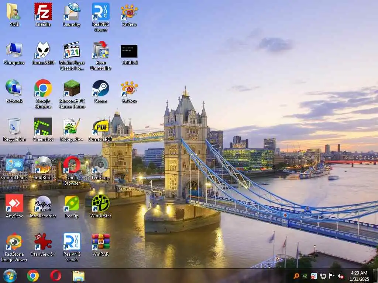Image resolution: width=378 pixels, height=283 pixels.
Task: Select the Network desktop icon
Action: tap(14, 88)
